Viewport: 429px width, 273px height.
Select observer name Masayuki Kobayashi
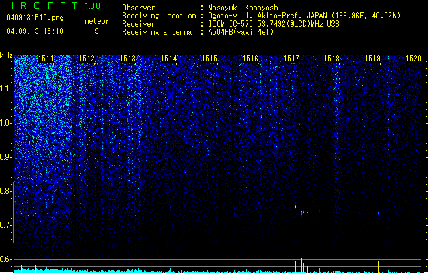pyautogui.click(x=245, y=8)
